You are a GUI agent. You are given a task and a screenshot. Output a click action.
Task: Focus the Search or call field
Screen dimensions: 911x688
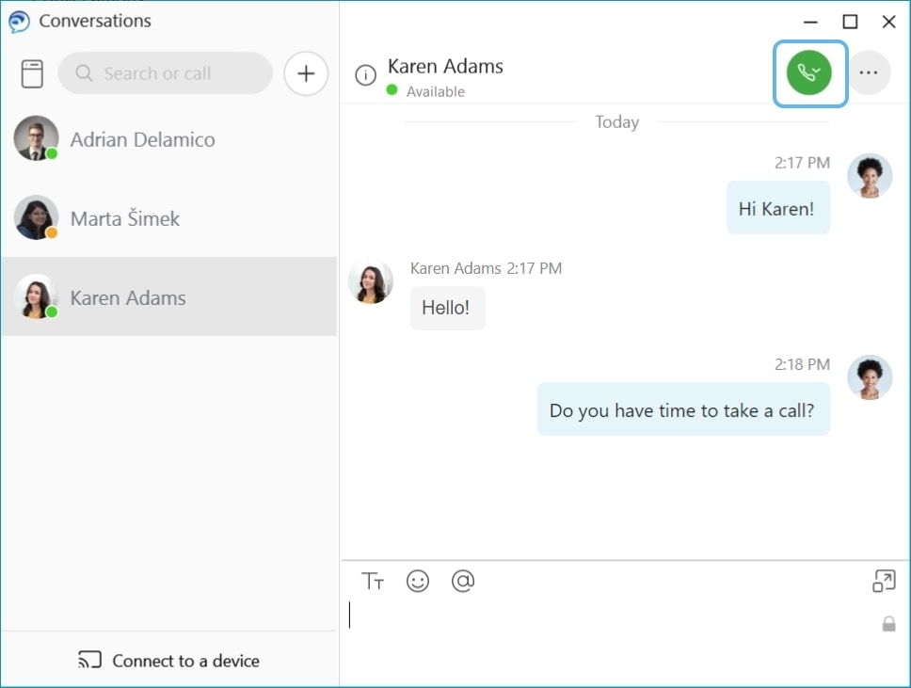[165, 73]
